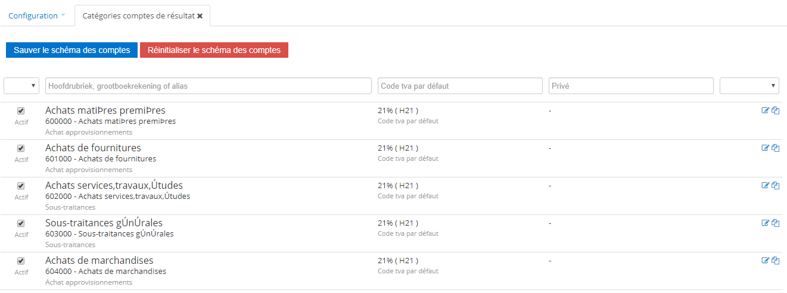The height and width of the screenshot is (293, 787).
Task: Select the Catégories comptes de résultat tab
Action: coord(138,16)
